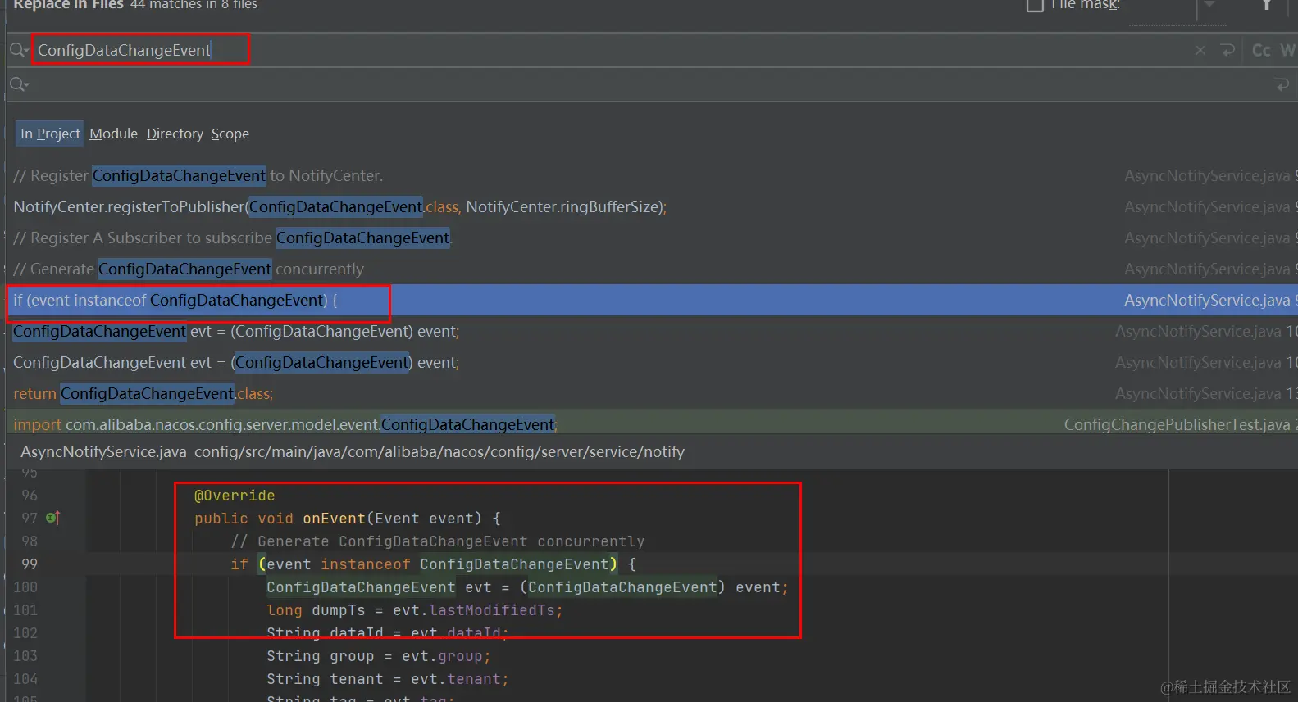This screenshot has width=1298, height=702.
Task: Open the filter search results funnel icon
Action: pyautogui.click(x=1267, y=5)
